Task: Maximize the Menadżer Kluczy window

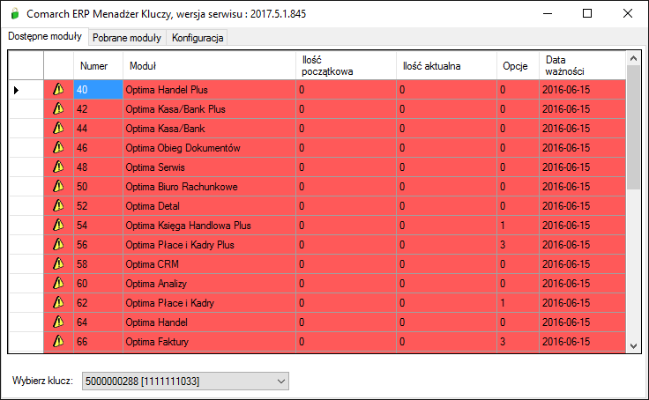Action: pyautogui.click(x=587, y=13)
